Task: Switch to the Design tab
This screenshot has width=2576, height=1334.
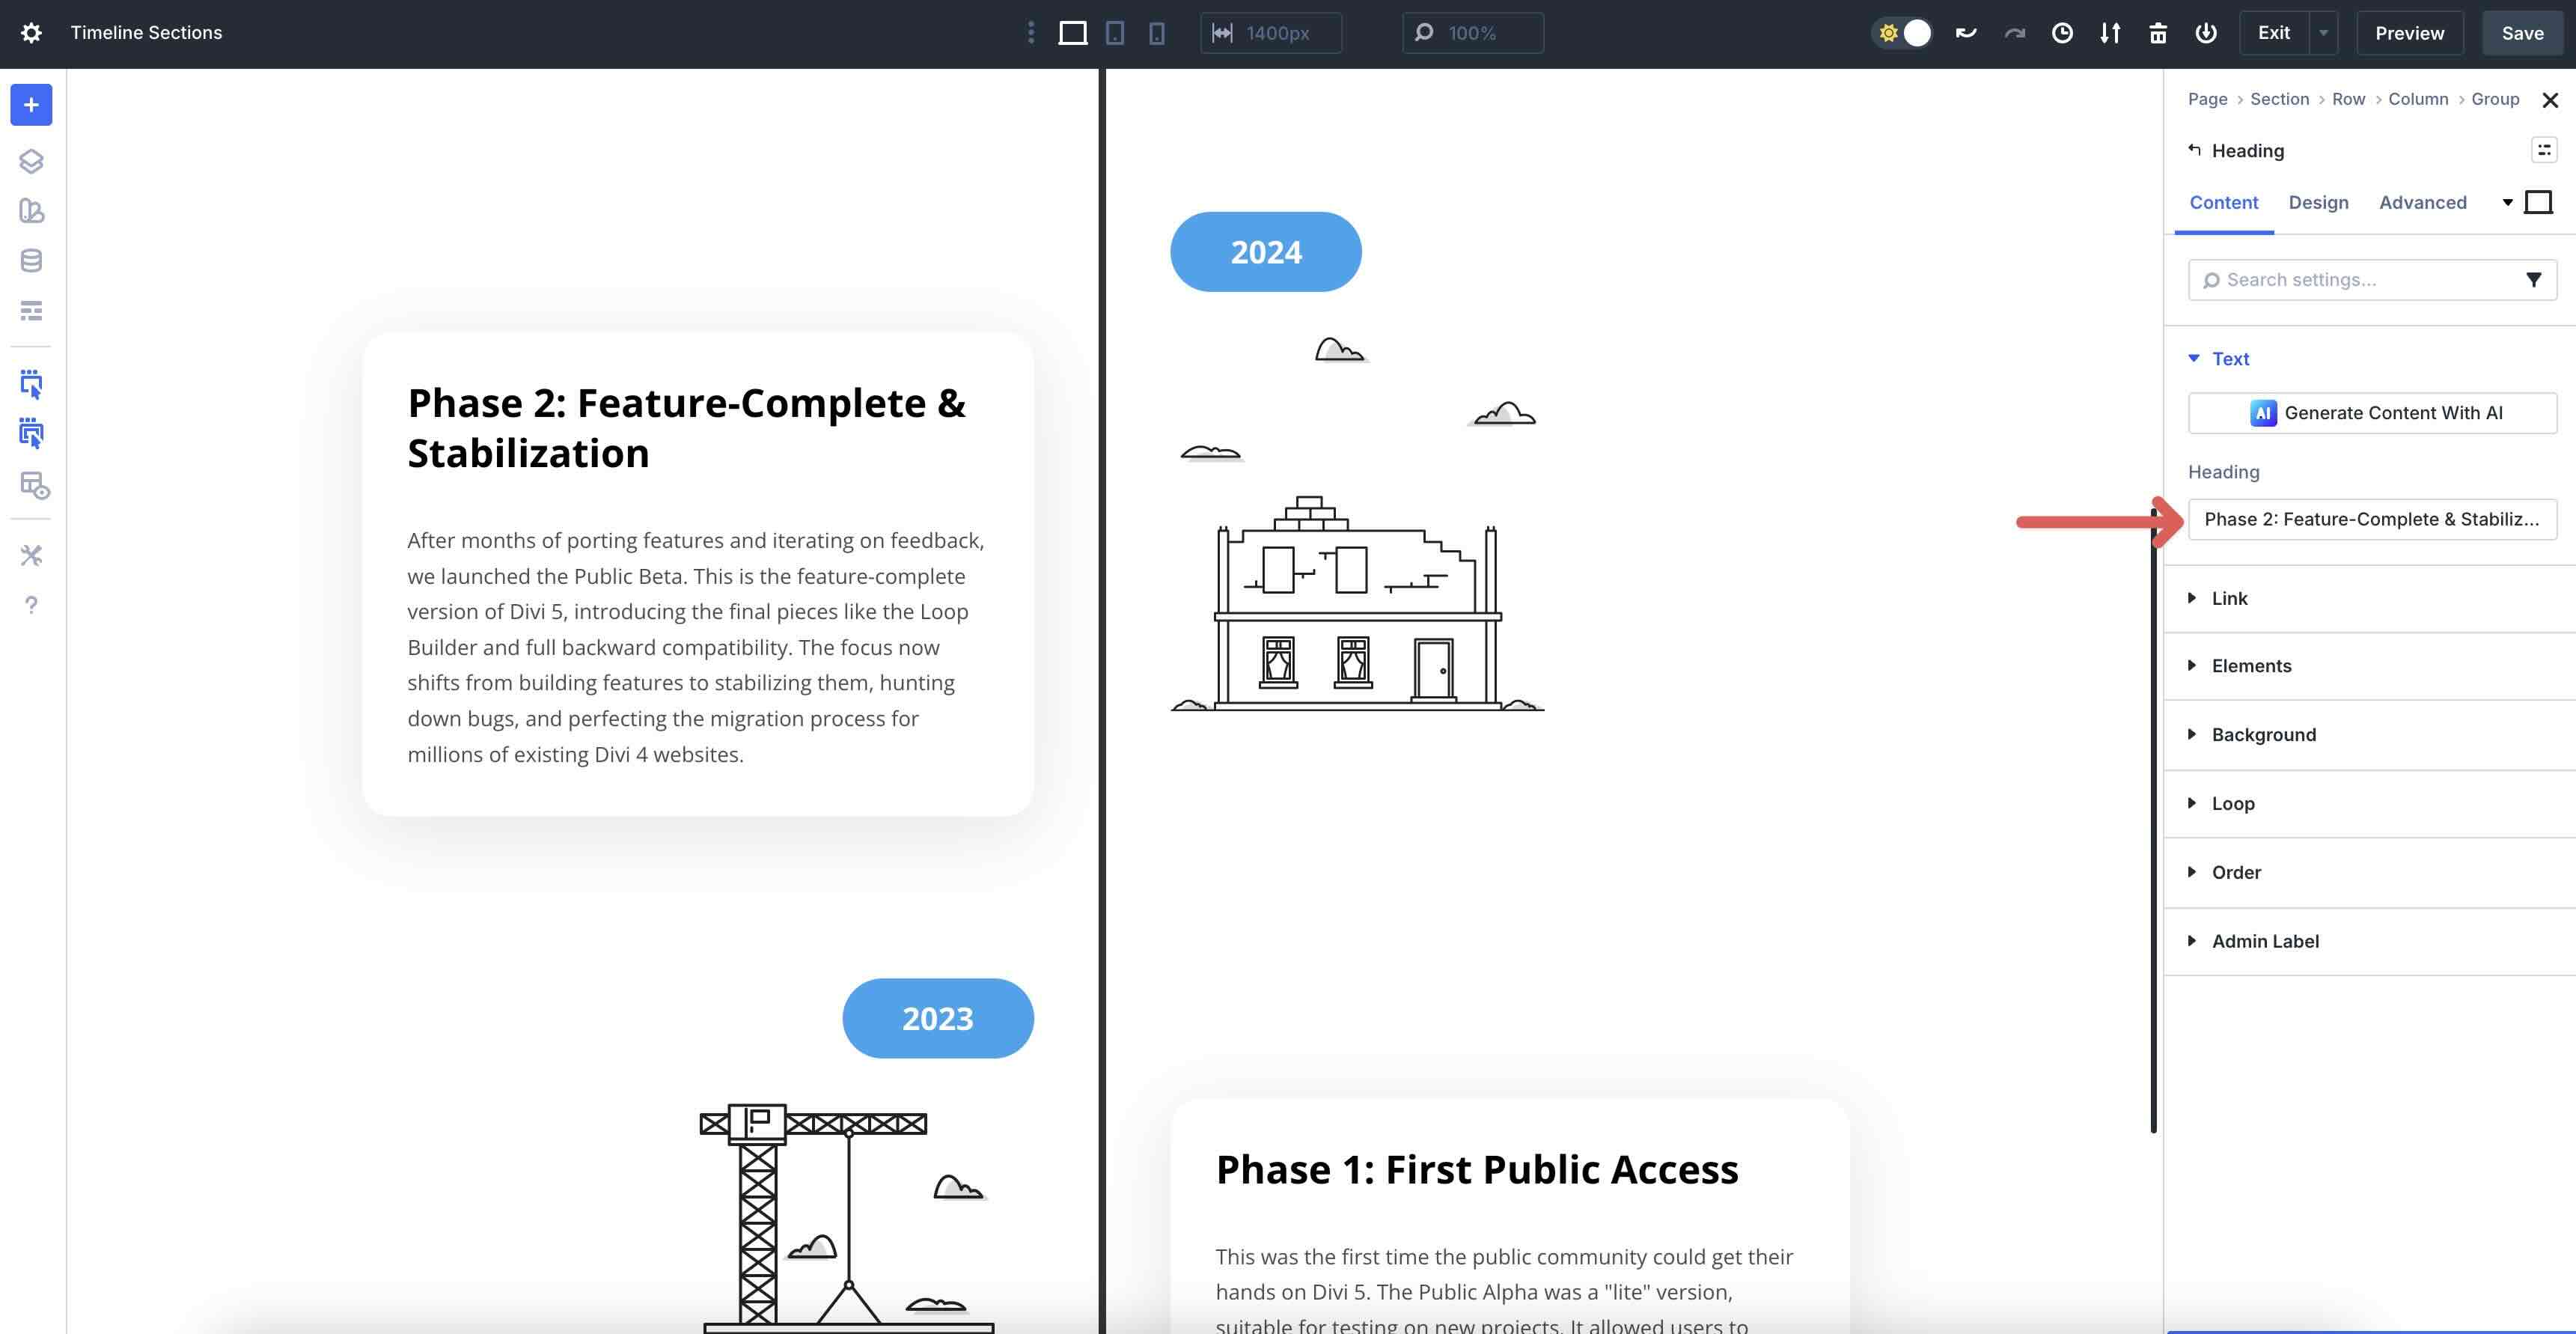Action: coord(2318,203)
